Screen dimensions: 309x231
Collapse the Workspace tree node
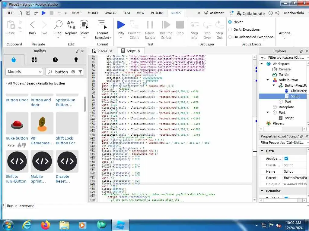pos(262,64)
